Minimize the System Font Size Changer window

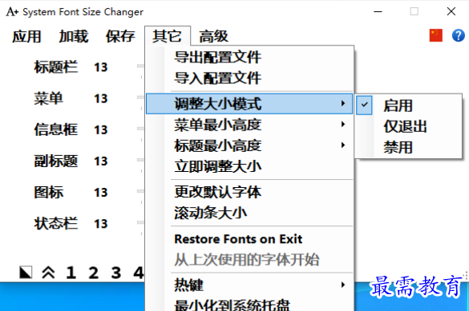378,12
